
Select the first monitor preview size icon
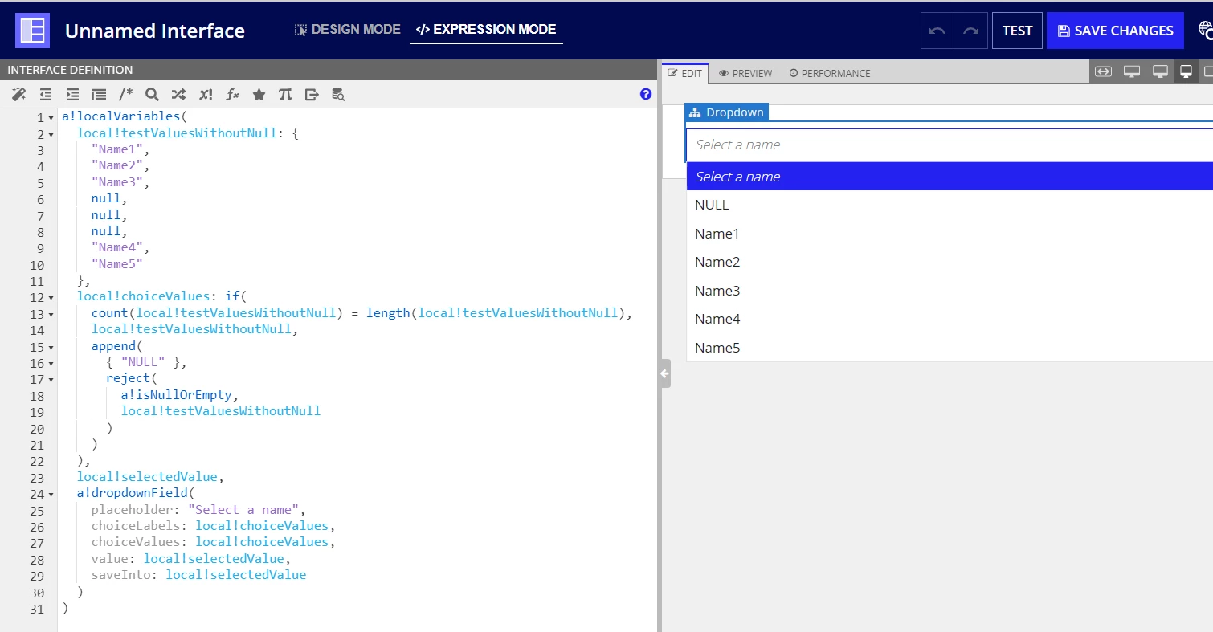click(1132, 71)
